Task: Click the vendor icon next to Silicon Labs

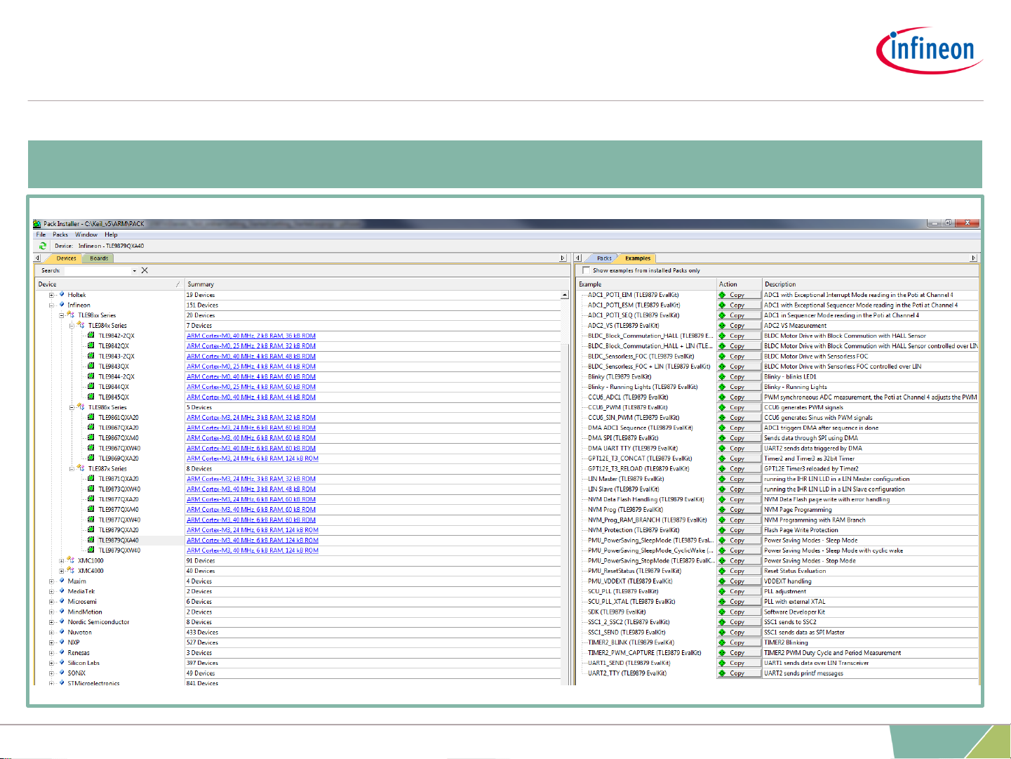Action: pyautogui.click(x=62, y=662)
